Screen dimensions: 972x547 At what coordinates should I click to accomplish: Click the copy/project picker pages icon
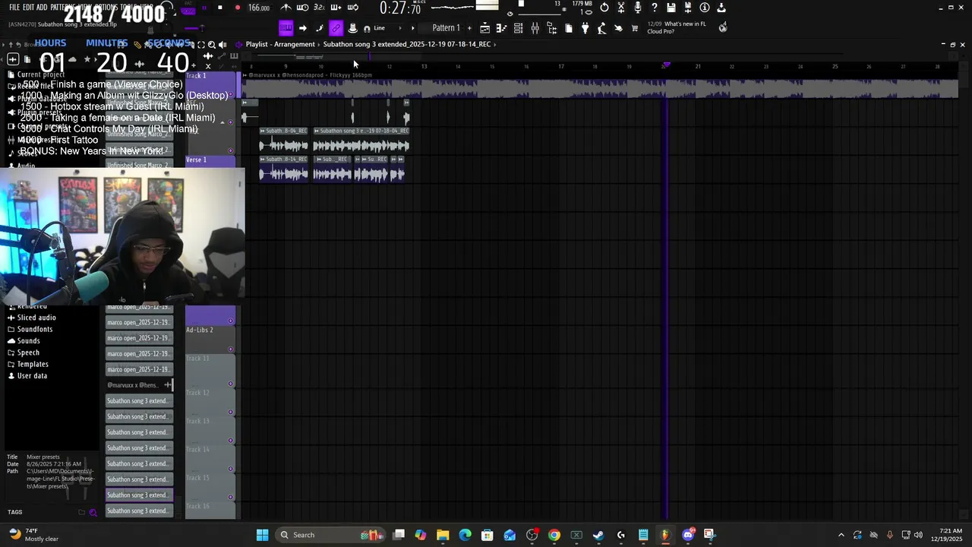[568, 28]
